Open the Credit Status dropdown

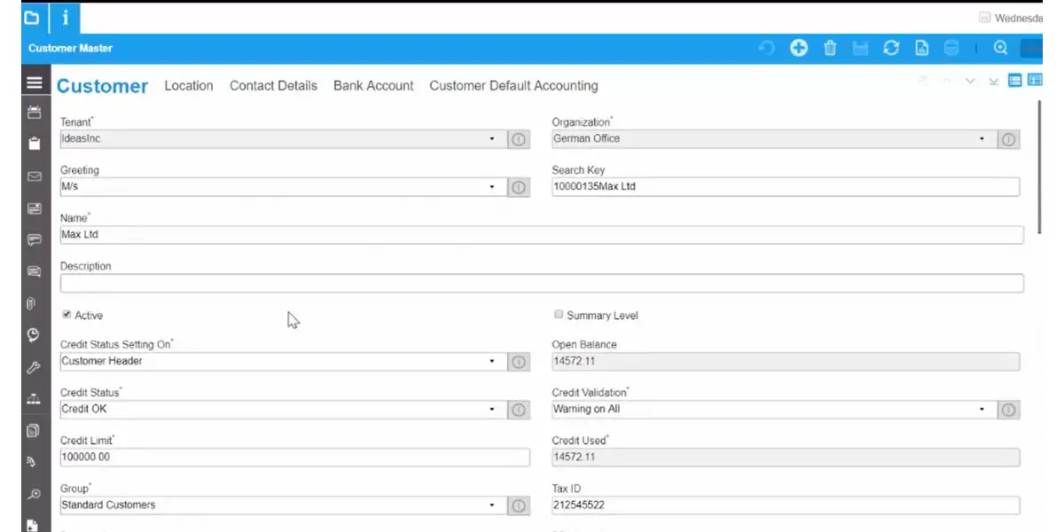point(492,410)
